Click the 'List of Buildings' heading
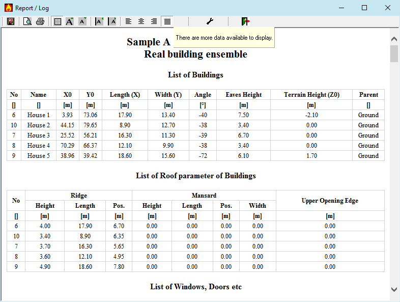Screen dimensions: 400x302 point(195,75)
